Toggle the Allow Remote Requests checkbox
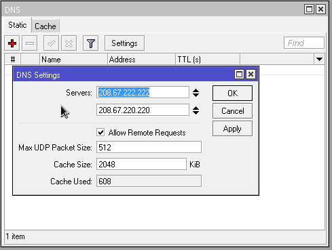Image resolution: width=332 pixels, height=250 pixels. pyautogui.click(x=100, y=132)
